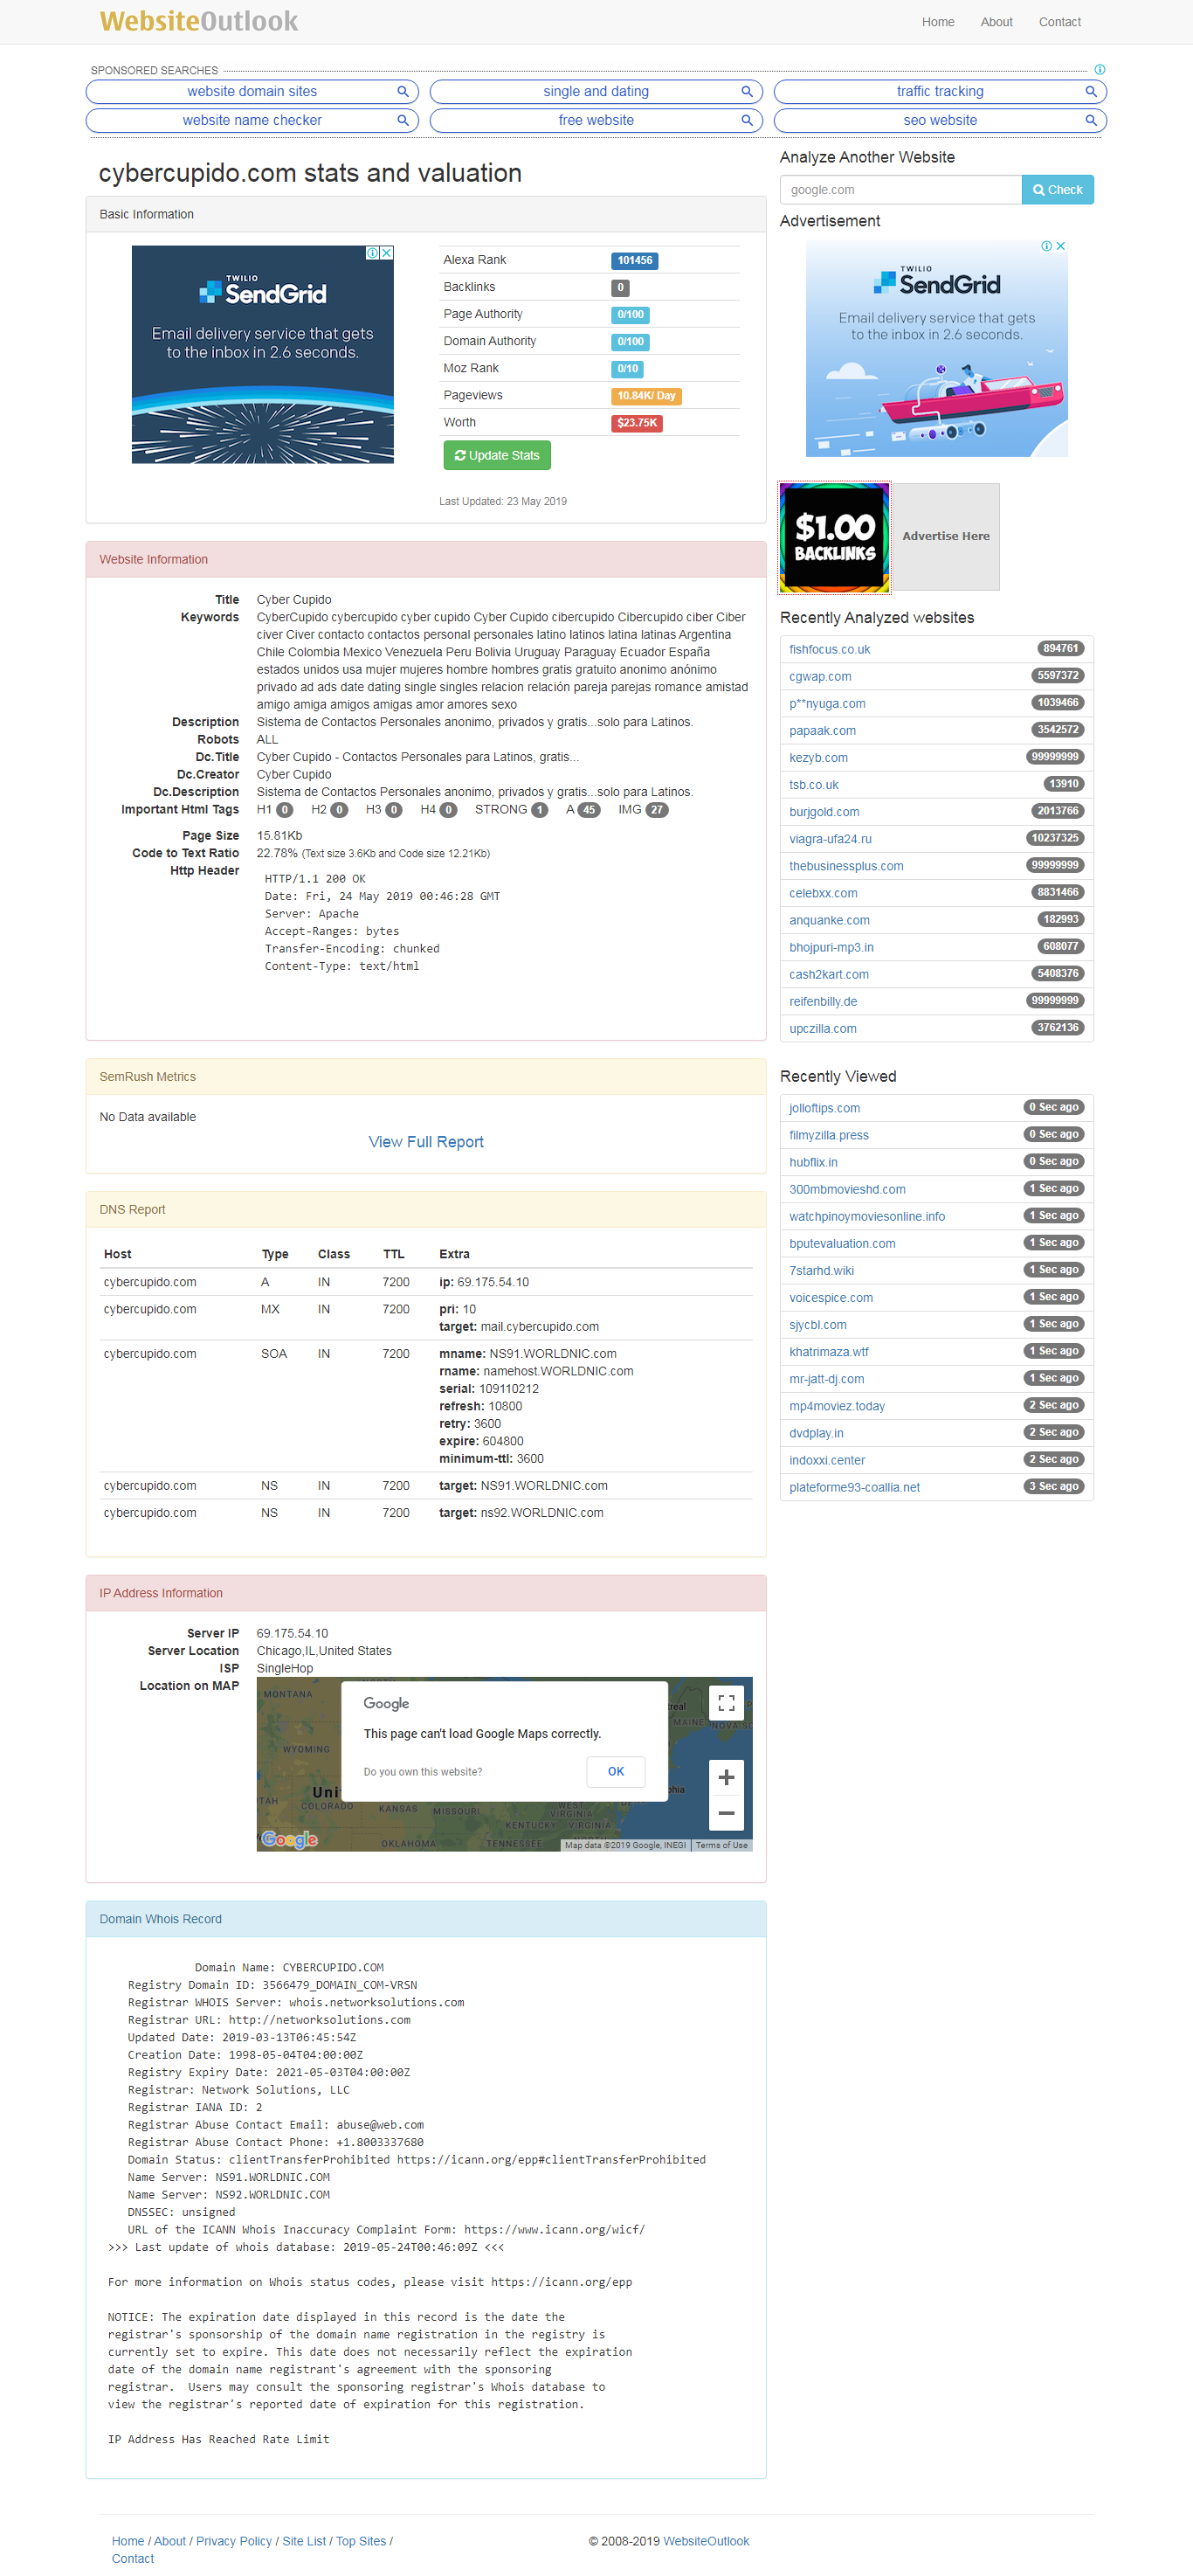Click sponsored searches info icon

click(x=1099, y=70)
